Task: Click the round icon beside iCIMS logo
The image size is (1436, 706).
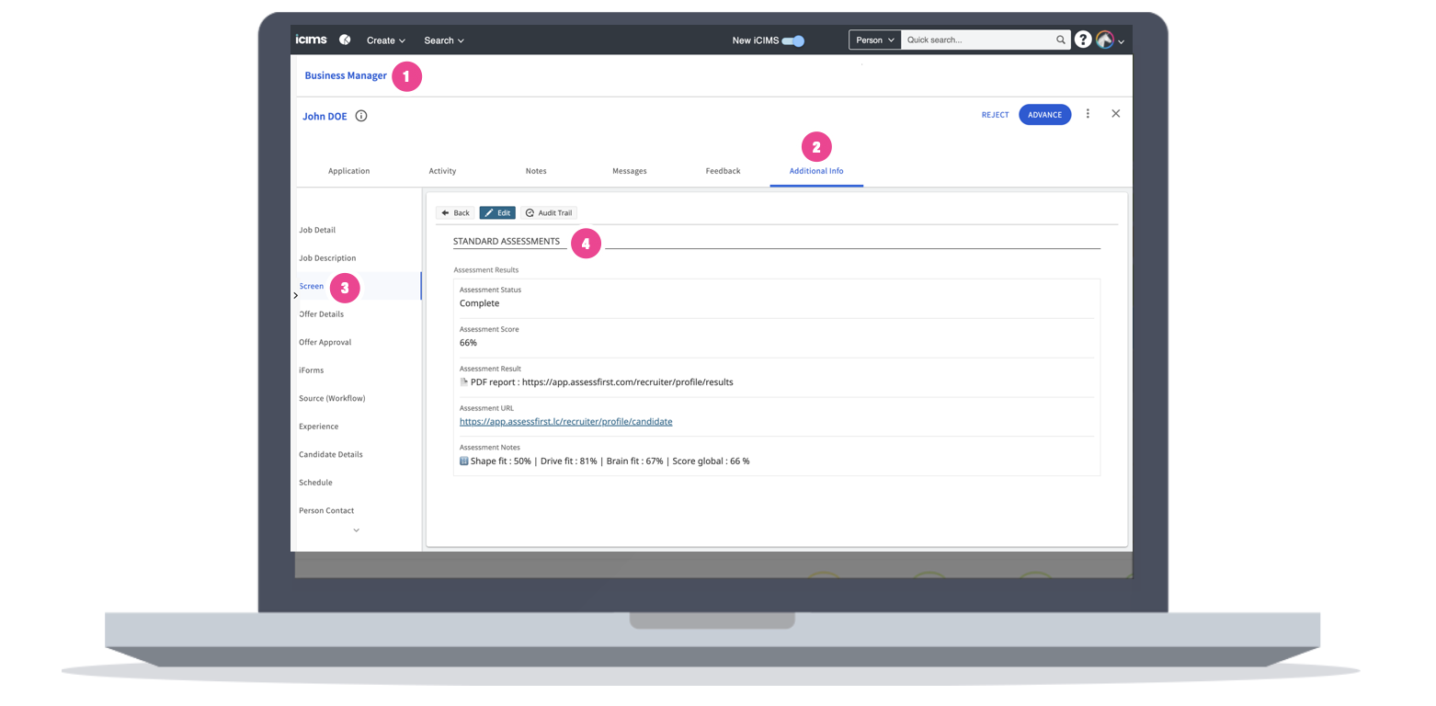Action: [x=345, y=40]
